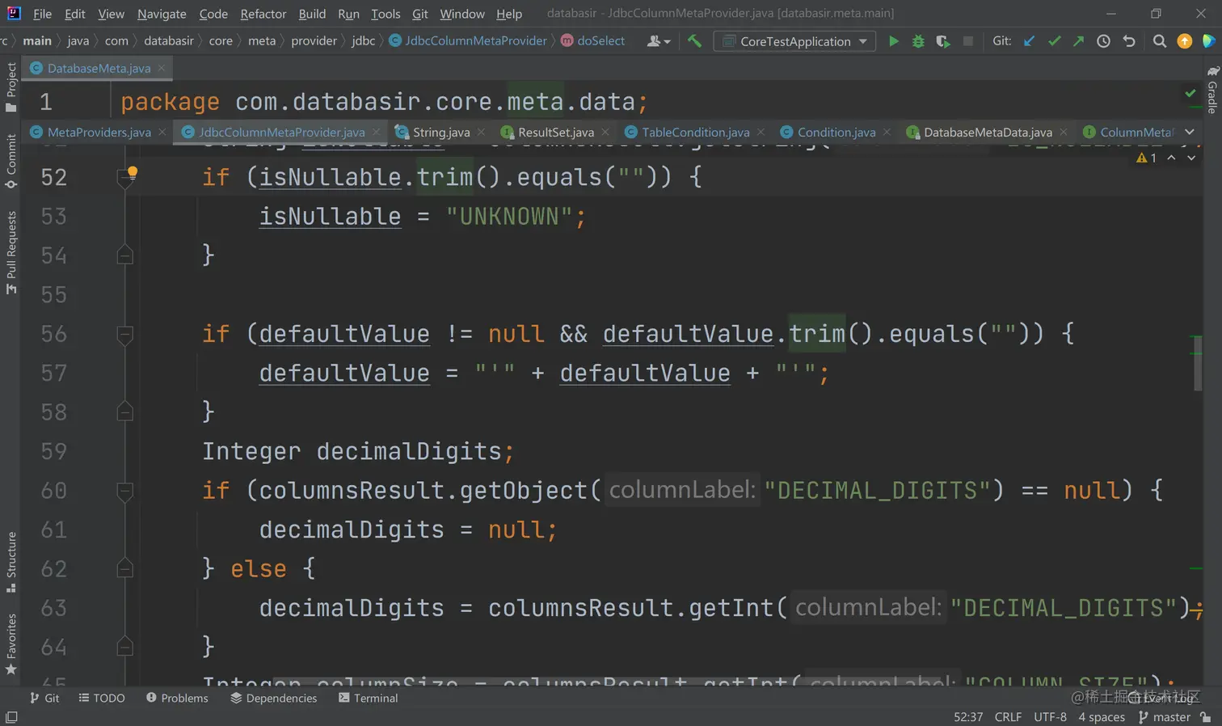The image size is (1222, 726).
Task: Change line separator via CRLF status item
Action: point(1008,717)
